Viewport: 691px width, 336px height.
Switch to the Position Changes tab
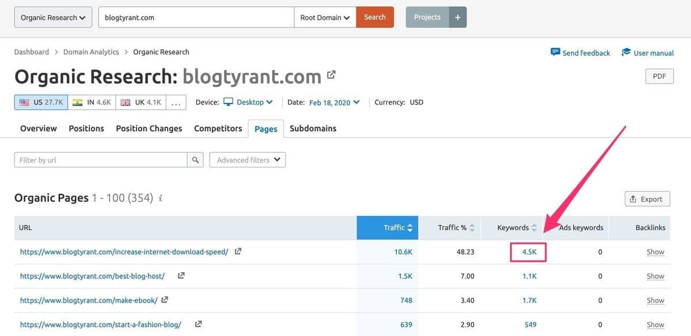tap(149, 128)
